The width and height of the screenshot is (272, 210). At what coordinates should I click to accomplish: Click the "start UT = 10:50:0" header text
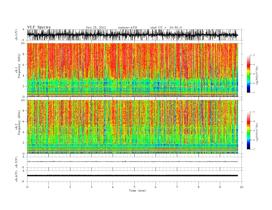[x=166, y=27]
